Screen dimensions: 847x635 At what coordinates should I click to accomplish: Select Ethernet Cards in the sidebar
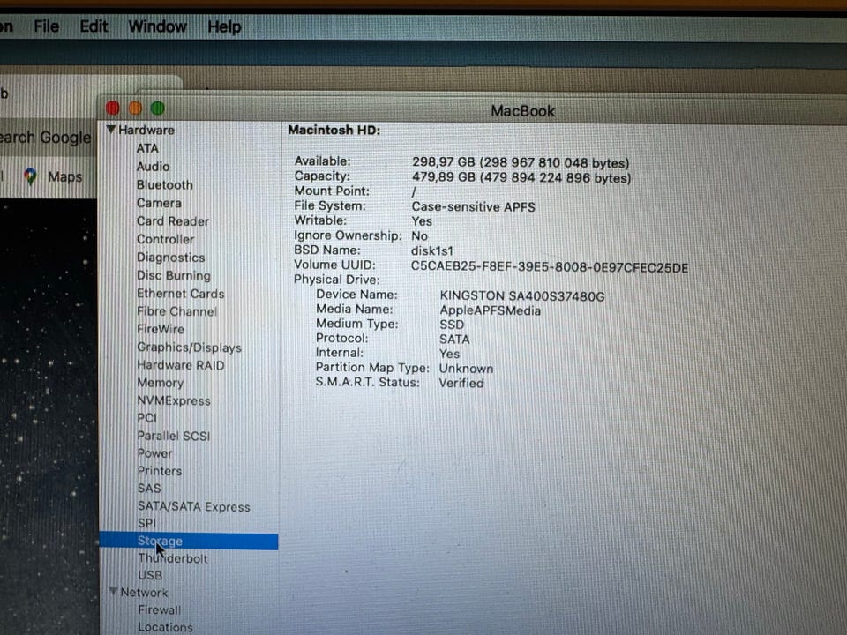click(180, 293)
